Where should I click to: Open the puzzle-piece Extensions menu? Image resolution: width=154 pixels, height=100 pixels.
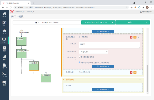143,7
